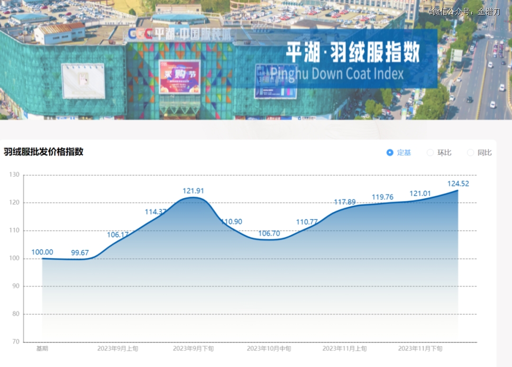Select the 同比 radio button
This screenshot has width=512, height=367.
click(471, 153)
